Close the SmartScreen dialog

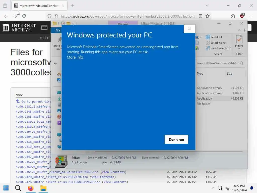pos(189,29)
